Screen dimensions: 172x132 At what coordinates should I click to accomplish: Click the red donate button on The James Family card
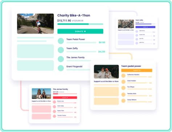click(65, 98)
